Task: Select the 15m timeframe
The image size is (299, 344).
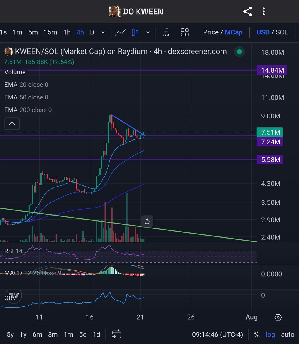Action: click(50, 32)
